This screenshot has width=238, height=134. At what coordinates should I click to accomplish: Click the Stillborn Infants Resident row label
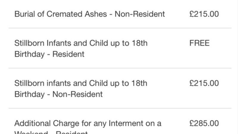point(81,49)
